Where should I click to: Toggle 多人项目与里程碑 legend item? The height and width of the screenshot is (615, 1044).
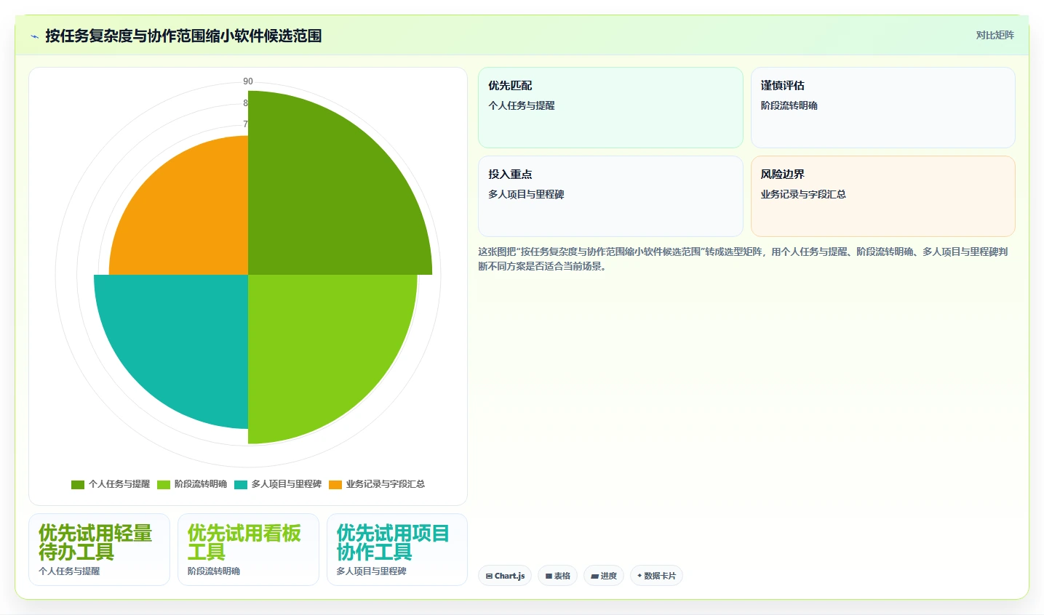coord(278,484)
